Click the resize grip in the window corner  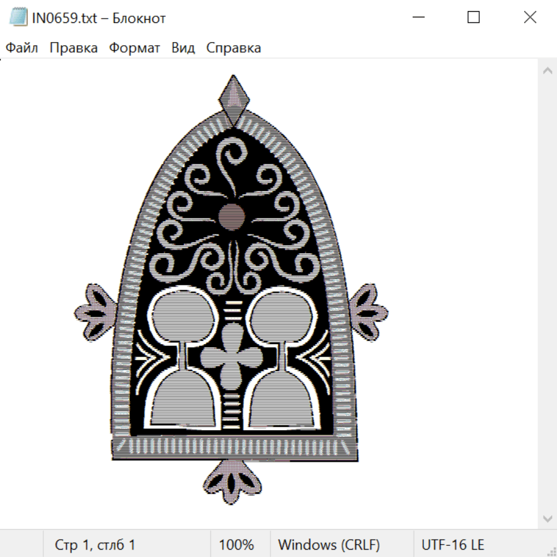click(x=551, y=551)
